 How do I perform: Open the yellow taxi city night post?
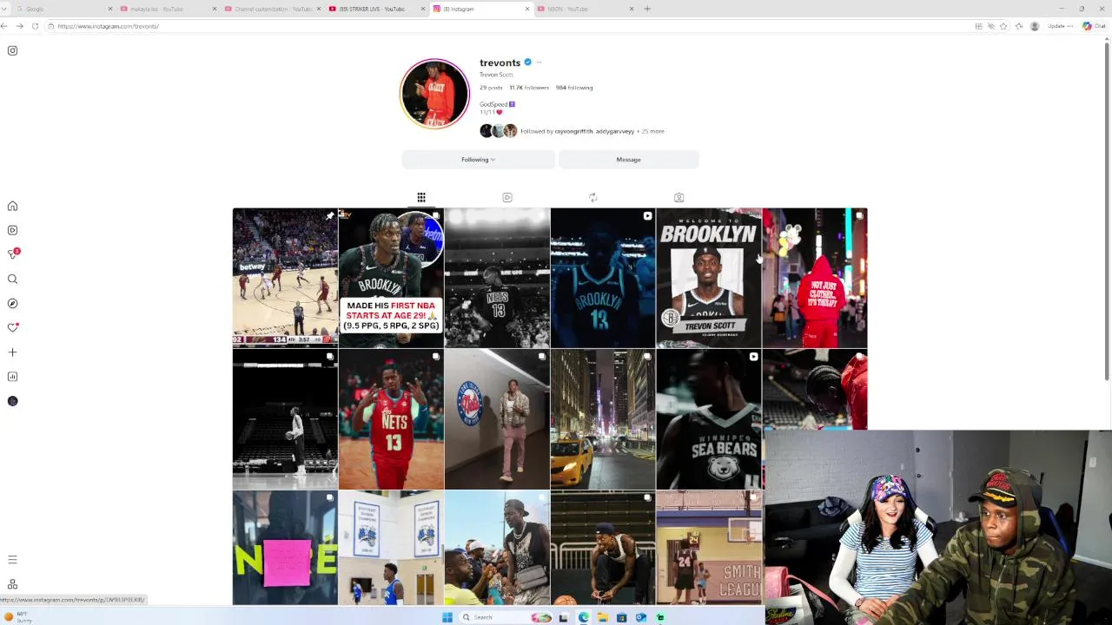coord(603,419)
